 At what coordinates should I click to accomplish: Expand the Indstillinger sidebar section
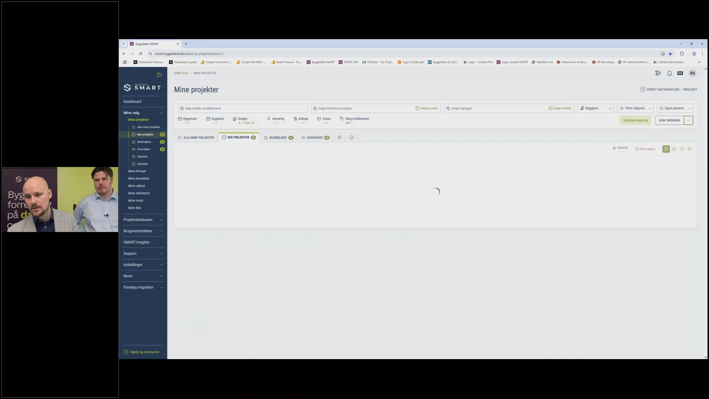(x=143, y=265)
